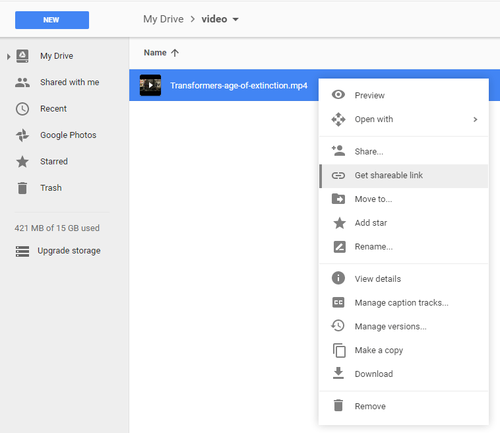Click the blue NEW button
The width and height of the screenshot is (500, 433).
(52, 20)
